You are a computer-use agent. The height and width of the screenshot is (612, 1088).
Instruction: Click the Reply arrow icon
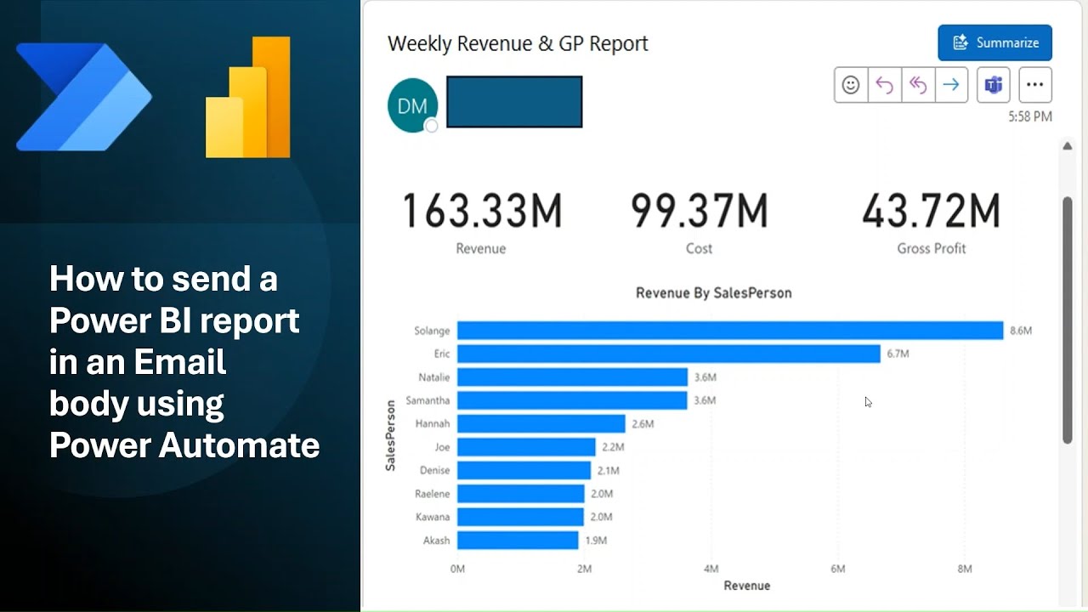tap(884, 85)
